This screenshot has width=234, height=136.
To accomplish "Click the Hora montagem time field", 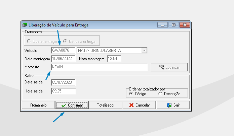I will 114,59.
